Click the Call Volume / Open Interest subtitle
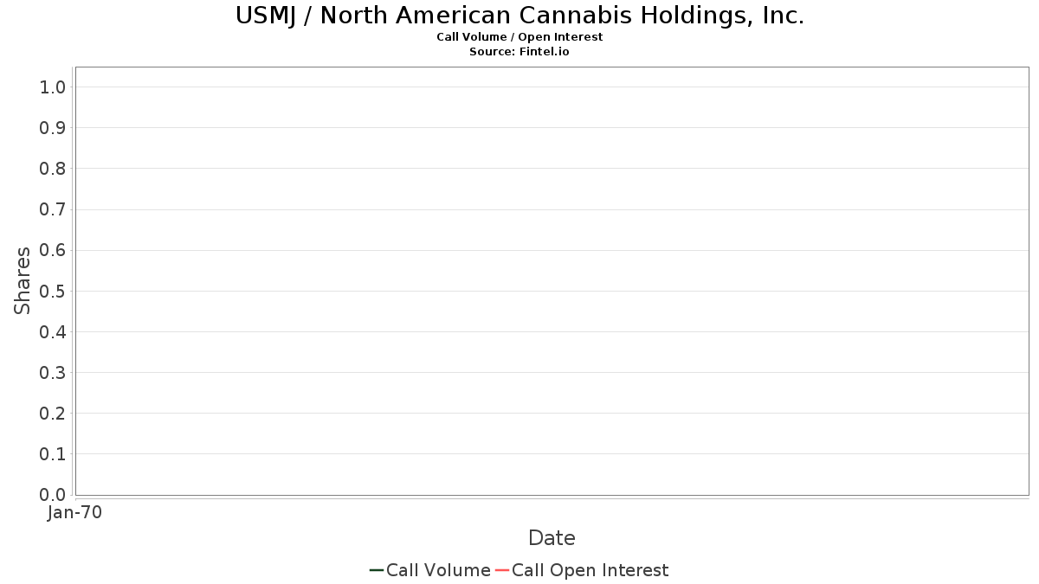This screenshot has width=1039, height=584. pos(519,37)
